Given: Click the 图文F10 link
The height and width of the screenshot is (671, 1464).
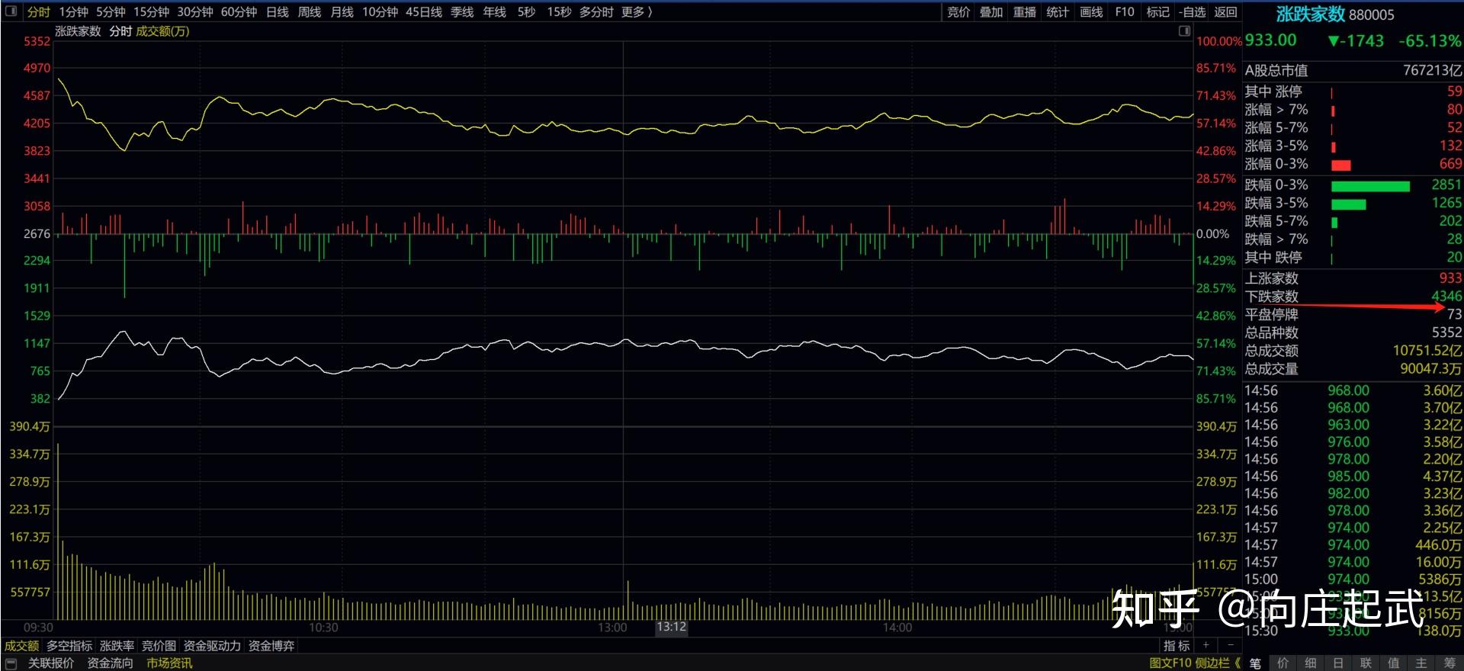Looking at the screenshot, I should [x=1170, y=663].
